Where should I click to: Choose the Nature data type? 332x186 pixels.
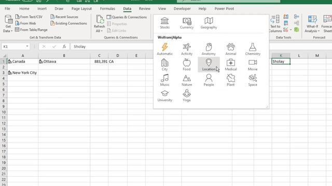pos(187,80)
